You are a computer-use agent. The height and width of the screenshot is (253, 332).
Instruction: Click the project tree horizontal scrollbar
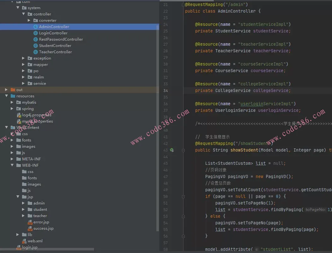point(47,250)
